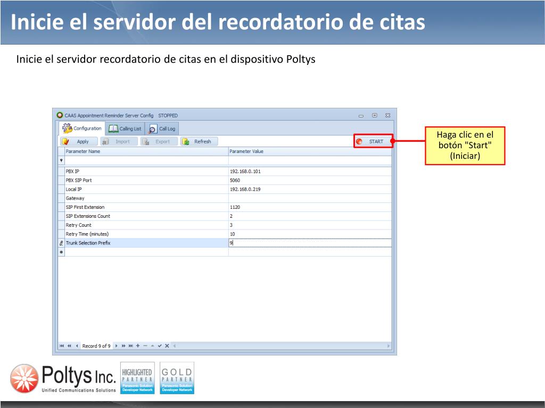This screenshot has width=545, height=408.
Task: Select the Trunk Selection Prefix name cell
Action: [x=146, y=243]
